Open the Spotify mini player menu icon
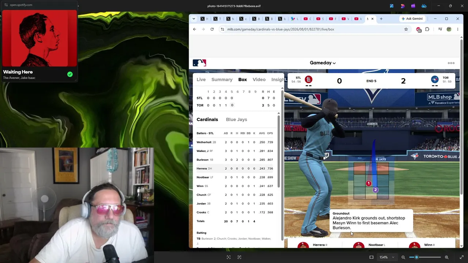The height and width of the screenshot is (263, 468). click(6, 5)
